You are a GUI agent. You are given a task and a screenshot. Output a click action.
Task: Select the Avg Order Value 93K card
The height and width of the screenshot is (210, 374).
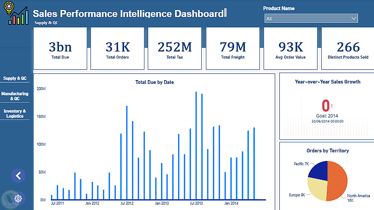point(291,49)
